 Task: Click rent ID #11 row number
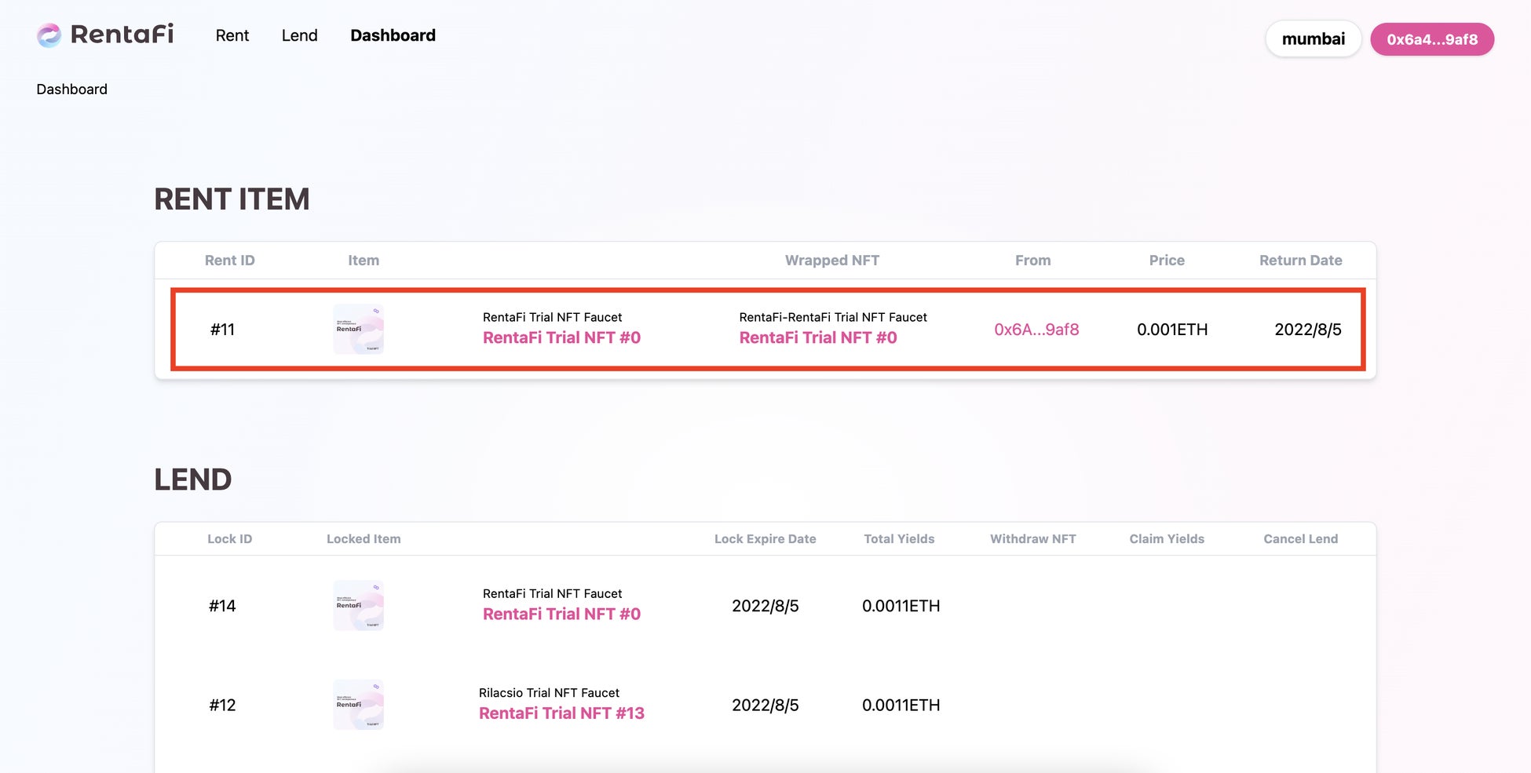pyautogui.click(x=222, y=330)
